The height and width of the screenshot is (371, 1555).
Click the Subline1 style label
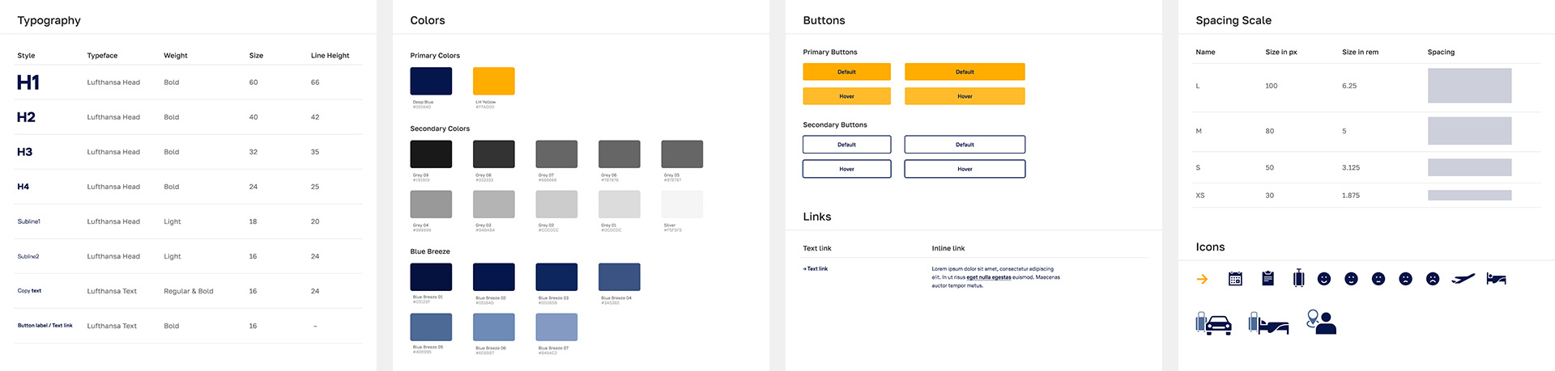click(29, 221)
